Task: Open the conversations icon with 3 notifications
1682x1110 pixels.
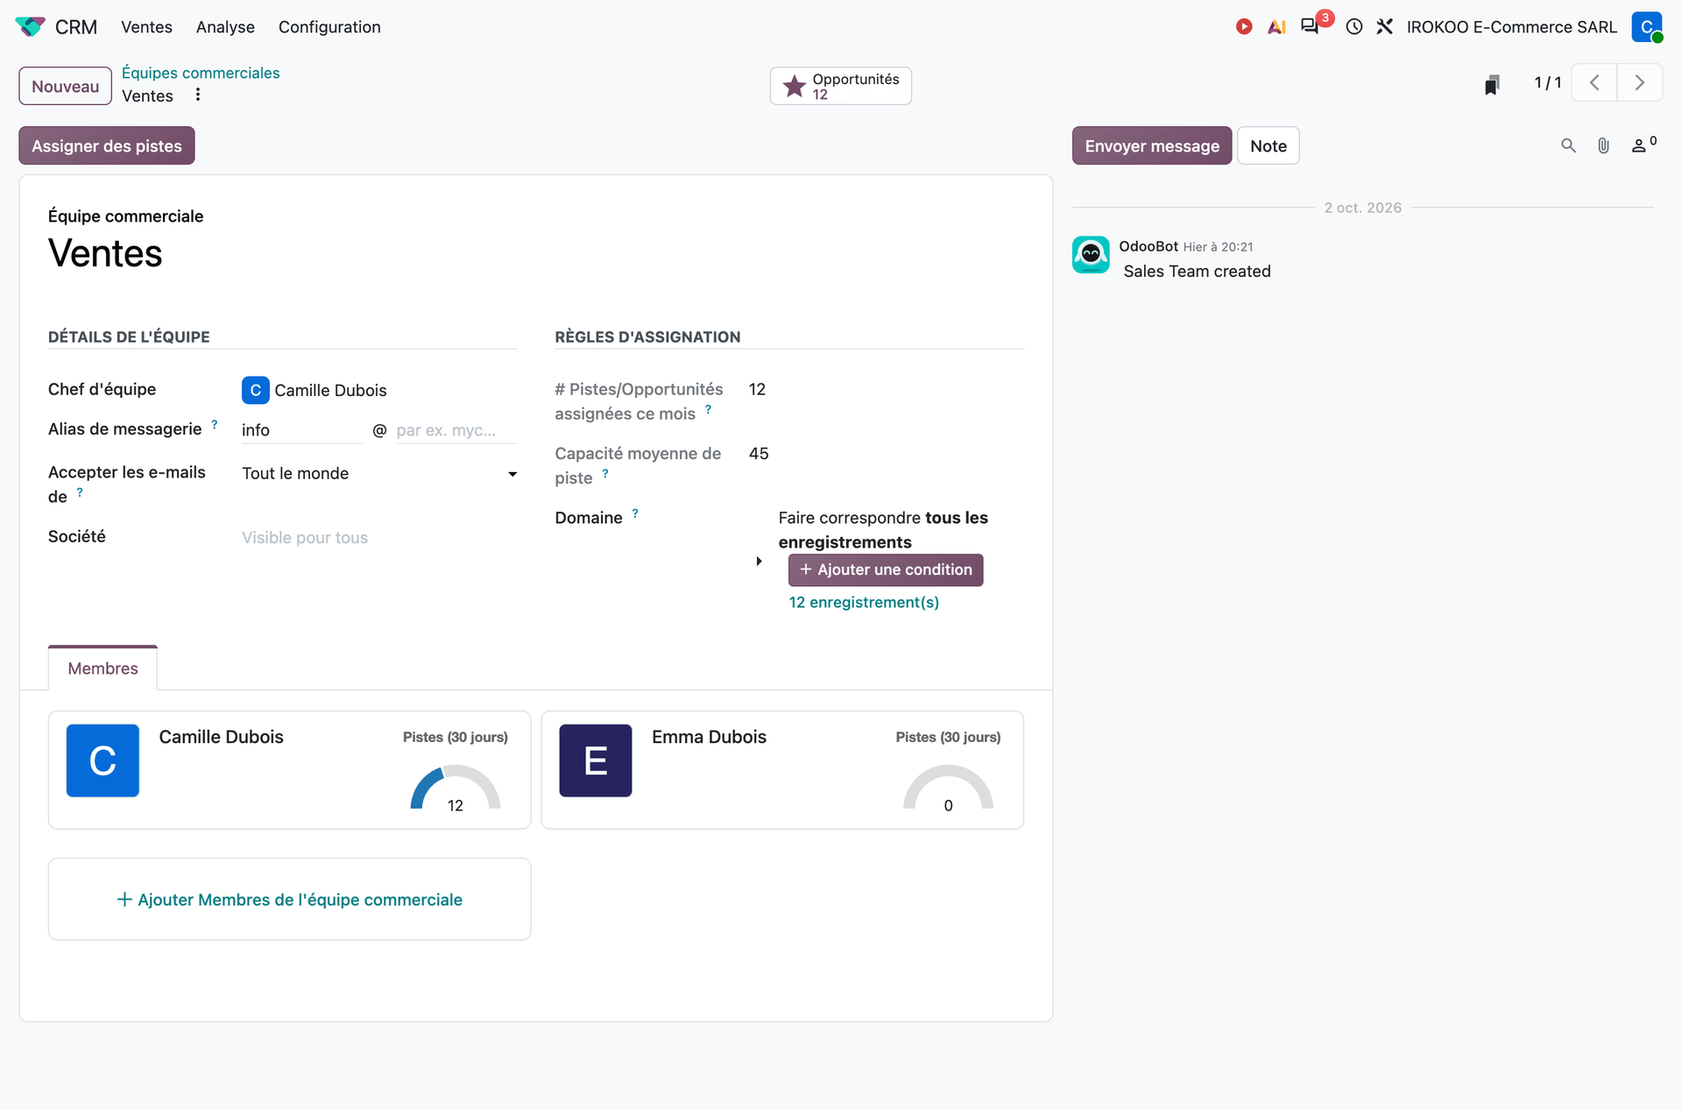Action: pyautogui.click(x=1311, y=26)
